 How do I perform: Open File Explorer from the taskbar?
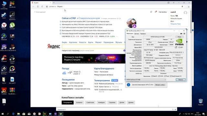coord(18,114)
